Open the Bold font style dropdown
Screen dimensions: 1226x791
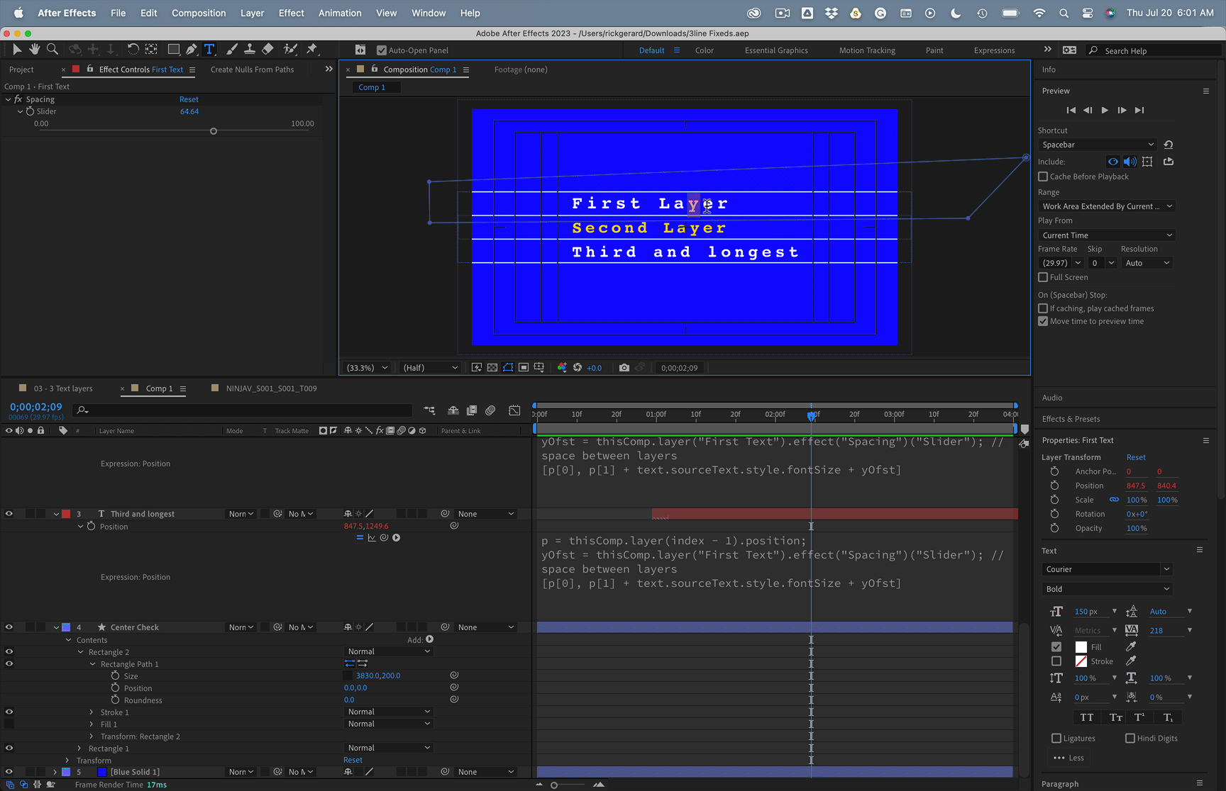click(1106, 589)
